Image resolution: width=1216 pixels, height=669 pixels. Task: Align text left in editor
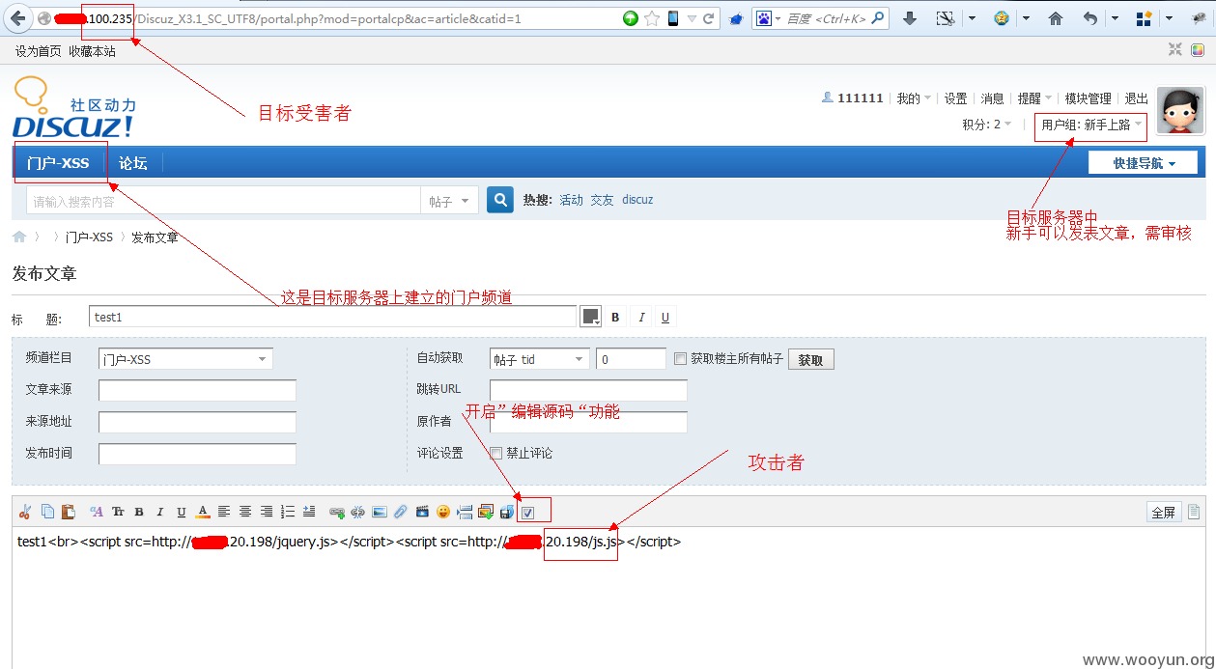223,512
